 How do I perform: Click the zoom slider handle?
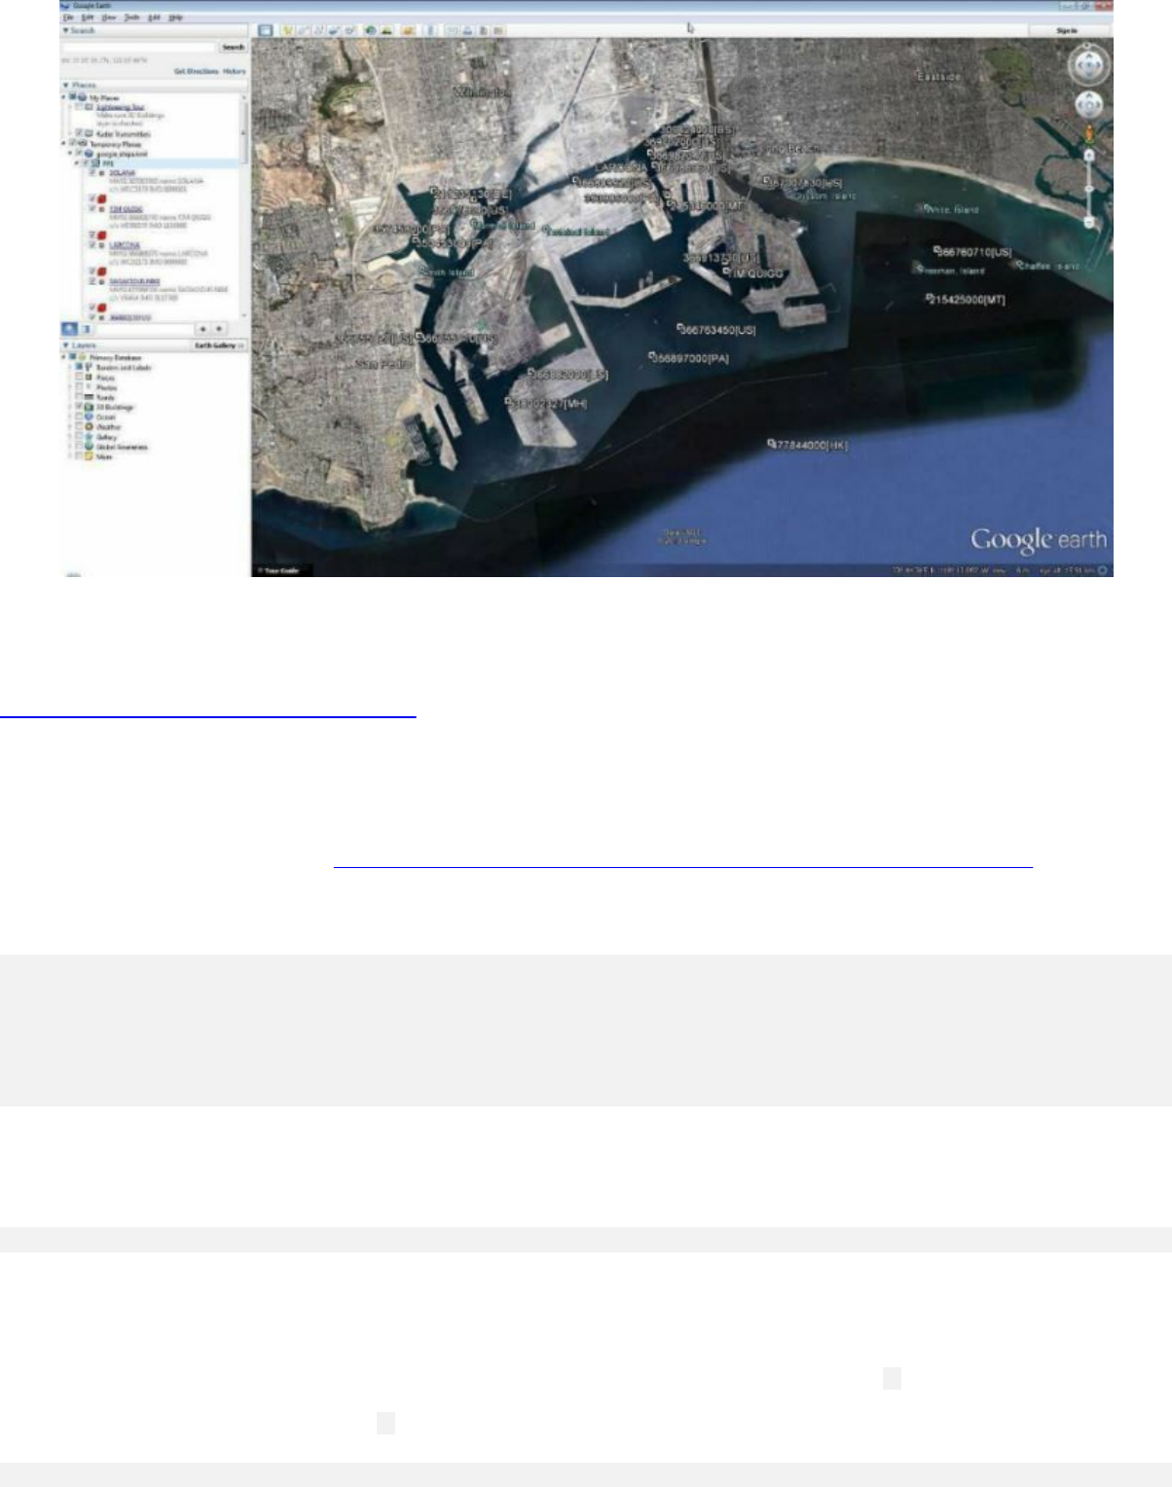point(1089,189)
